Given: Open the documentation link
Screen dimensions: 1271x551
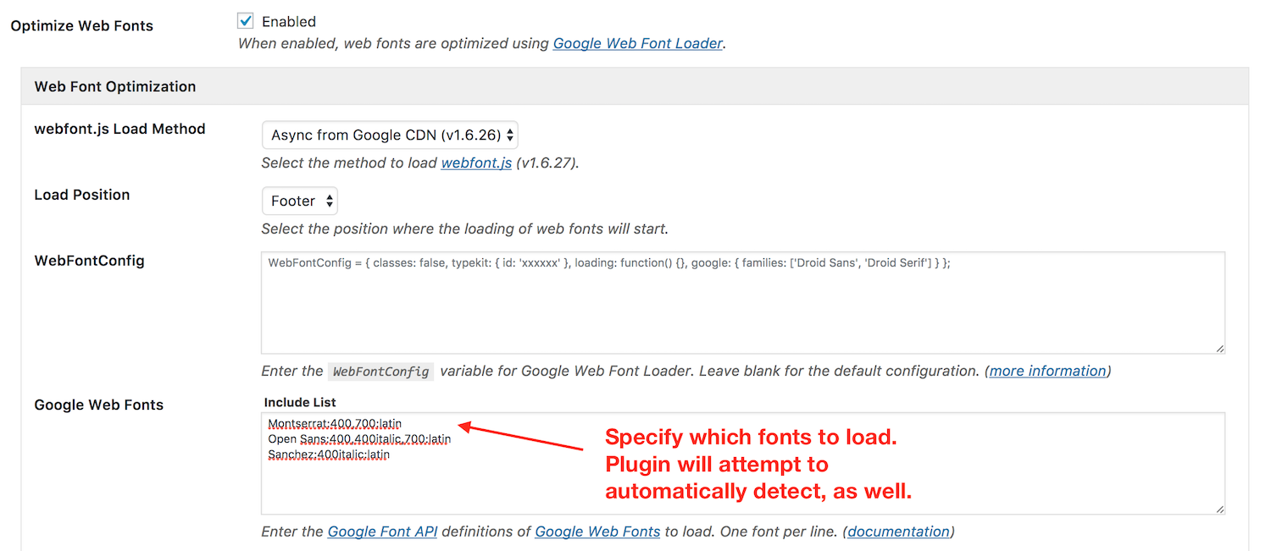Looking at the screenshot, I should click(898, 532).
